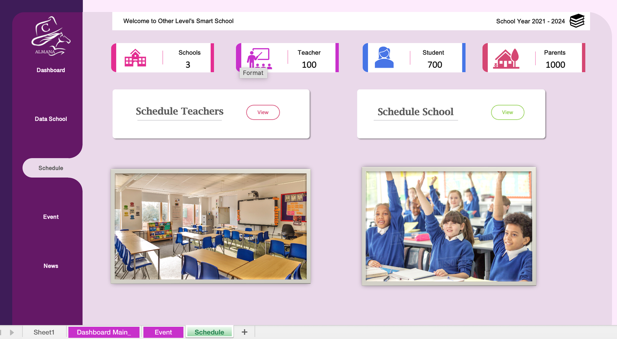Click the school building icon
The width and height of the screenshot is (617, 339).
click(135, 58)
